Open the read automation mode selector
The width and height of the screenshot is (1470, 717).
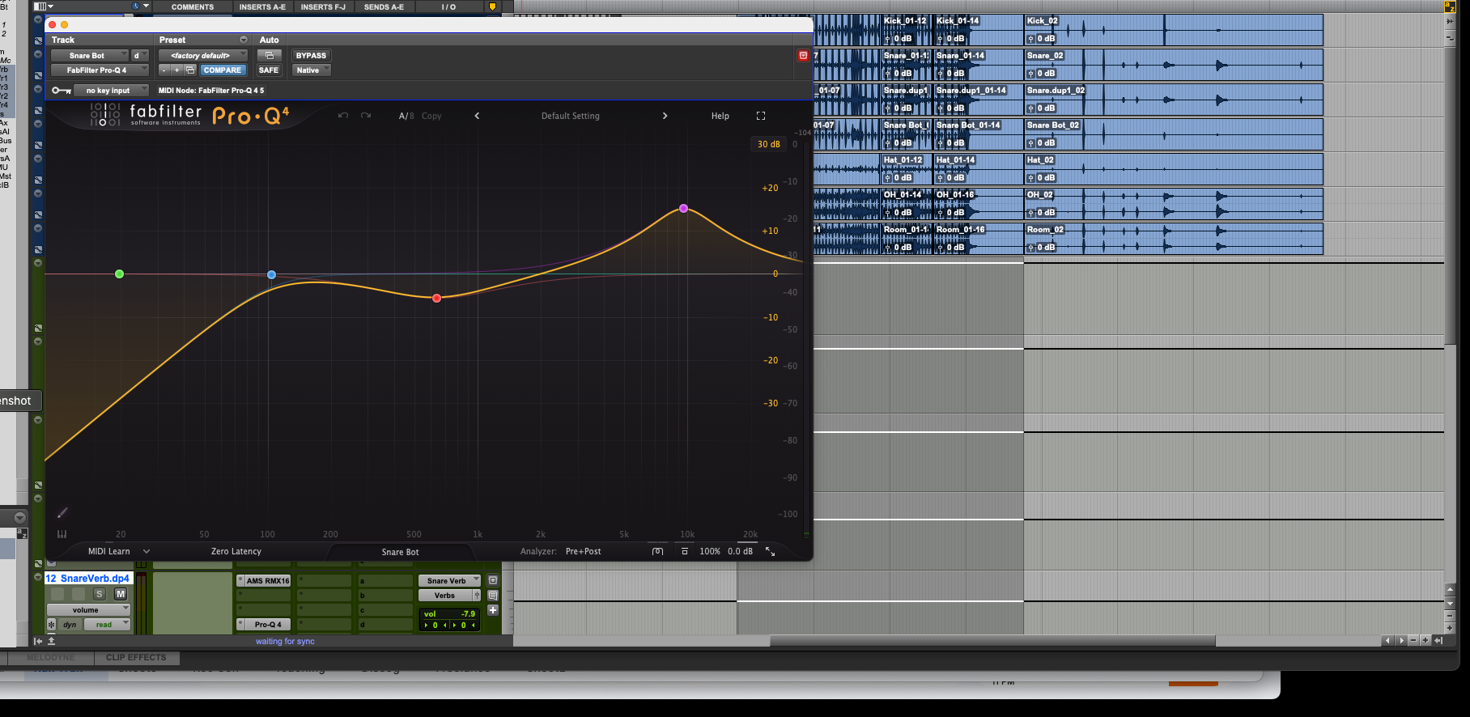pyautogui.click(x=107, y=625)
